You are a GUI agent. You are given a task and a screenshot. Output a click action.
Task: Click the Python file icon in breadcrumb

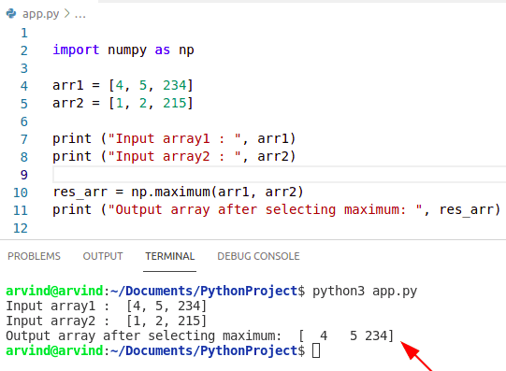pyautogui.click(x=11, y=13)
